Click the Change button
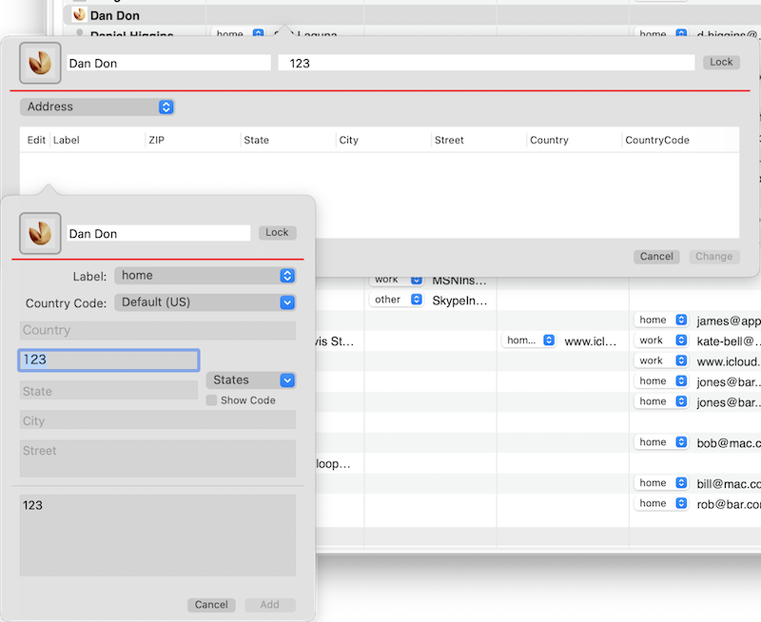This screenshot has height=622, width=761. (714, 256)
